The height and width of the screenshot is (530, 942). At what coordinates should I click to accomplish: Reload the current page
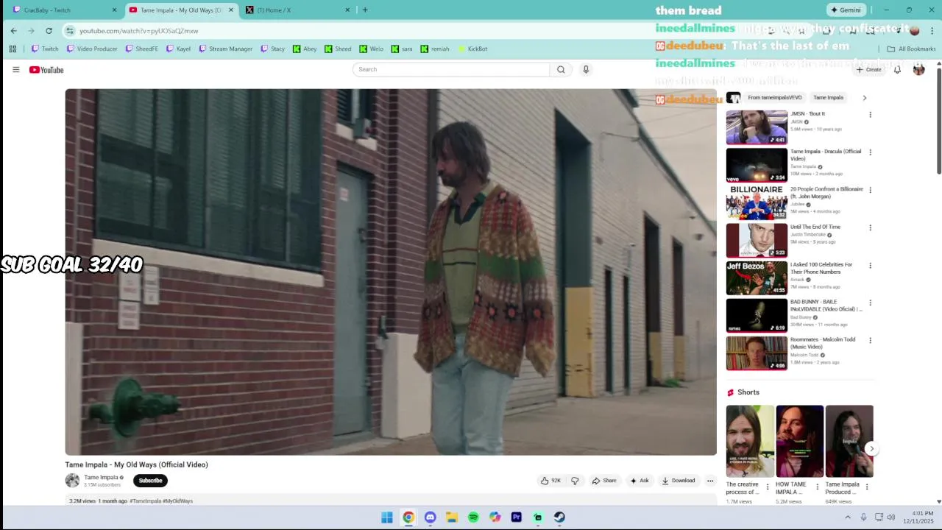[x=49, y=31]
